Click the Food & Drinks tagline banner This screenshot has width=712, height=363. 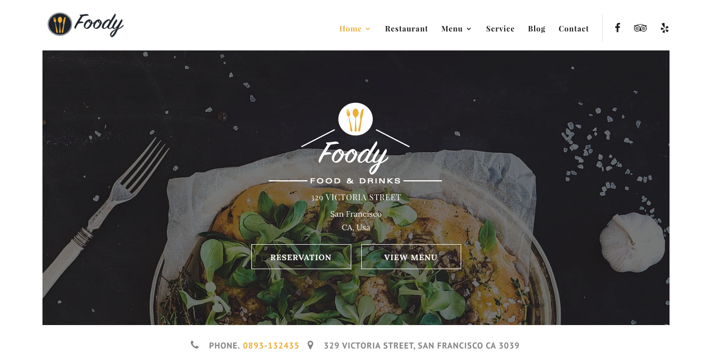[x=355, y=181]
